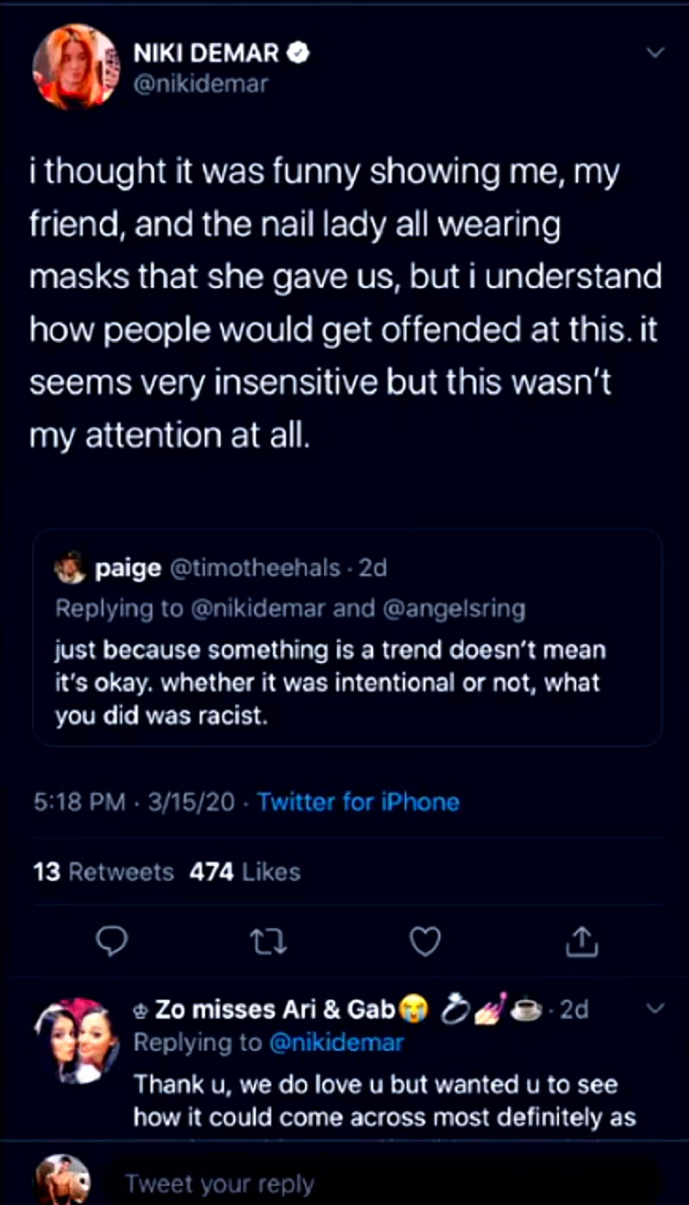689x1205 pixels.
Task: Open the @angelsring mention in quoted tweet
Action: click(x=452, y=609)
